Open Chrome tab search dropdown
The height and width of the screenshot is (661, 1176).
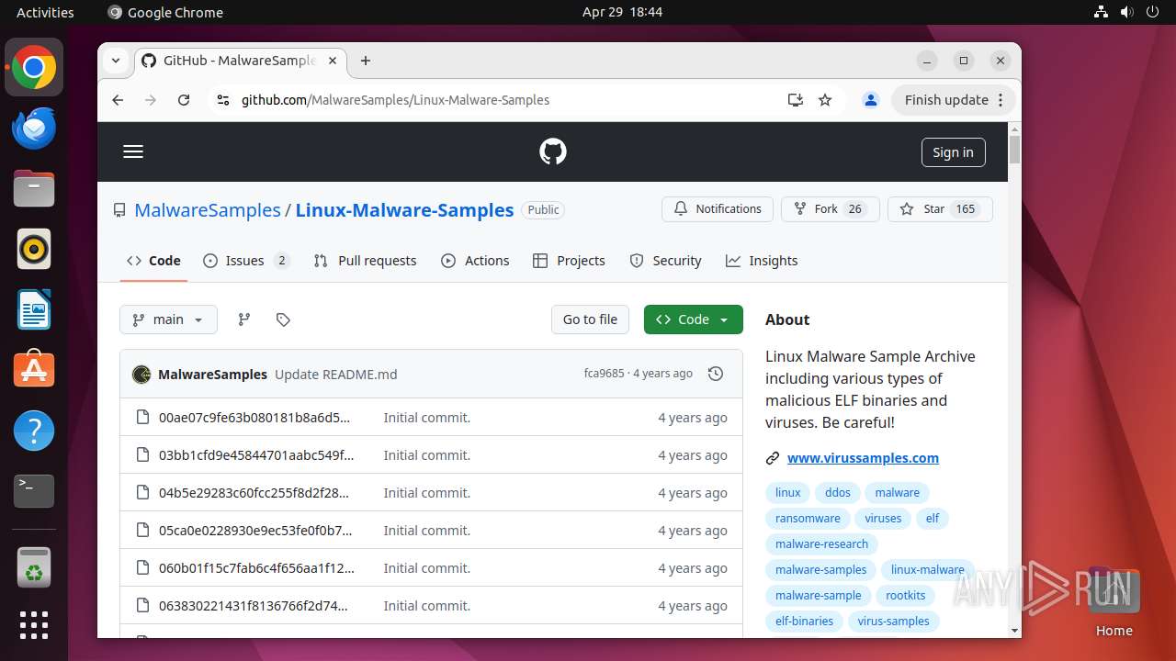pos(116,61)
